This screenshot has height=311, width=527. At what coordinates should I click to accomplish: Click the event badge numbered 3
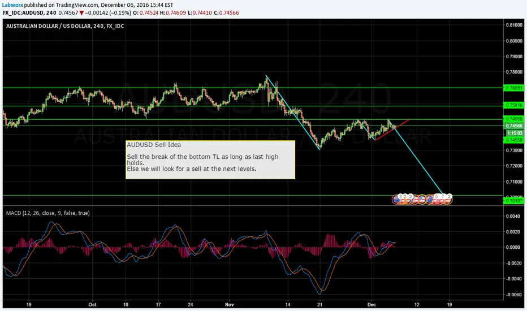click(x=400, y=197)
